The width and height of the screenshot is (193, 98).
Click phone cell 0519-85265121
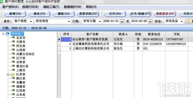154,39
